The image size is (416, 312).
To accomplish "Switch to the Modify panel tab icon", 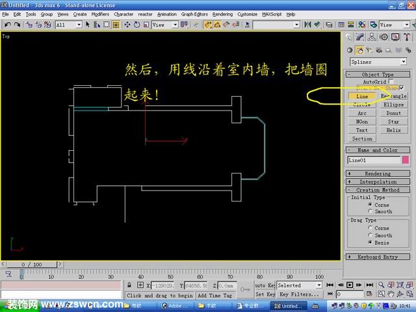I will point(360,37).
